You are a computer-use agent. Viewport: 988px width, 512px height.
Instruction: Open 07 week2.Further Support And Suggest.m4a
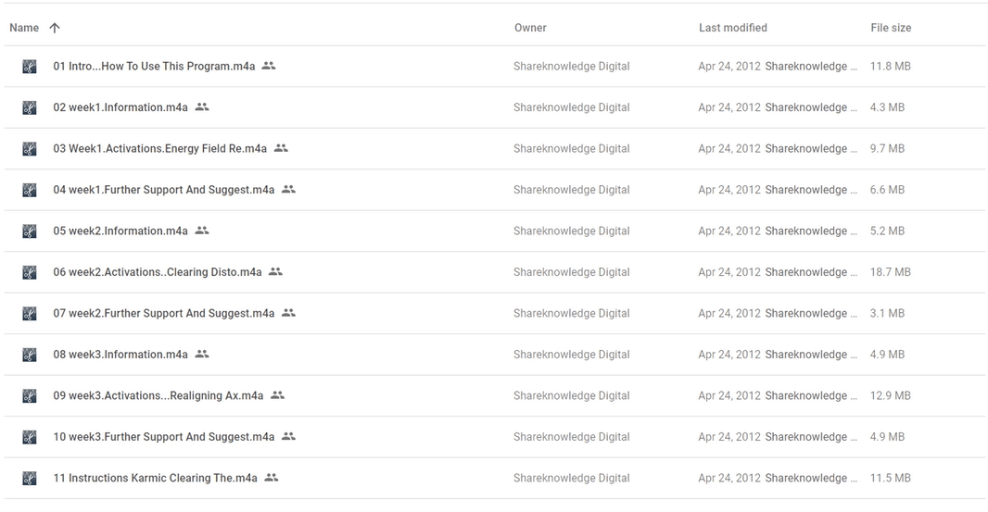point(164,313)
